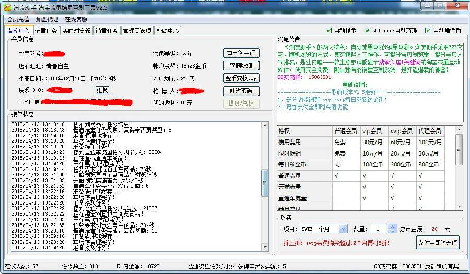Screen dimensions: 470x274
Task: Click the down arrow of the 接单状态 log scrollbar
Action: (265, 247)
